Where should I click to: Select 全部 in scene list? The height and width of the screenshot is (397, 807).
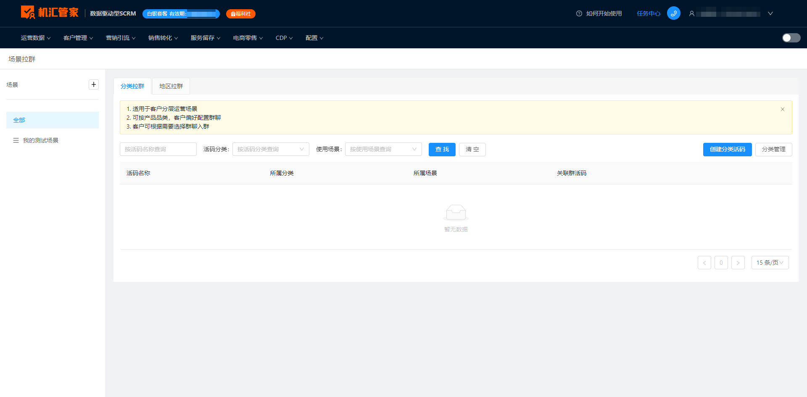(x=53, y=120)
